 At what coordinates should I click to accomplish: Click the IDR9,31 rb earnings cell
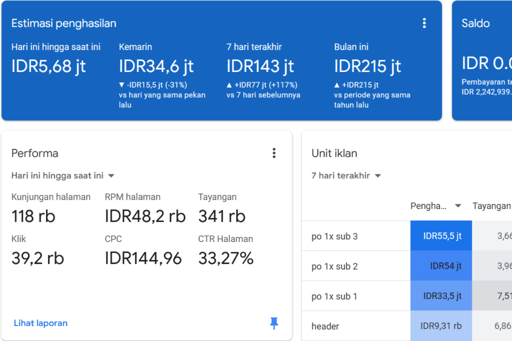(x=441, y=326)
